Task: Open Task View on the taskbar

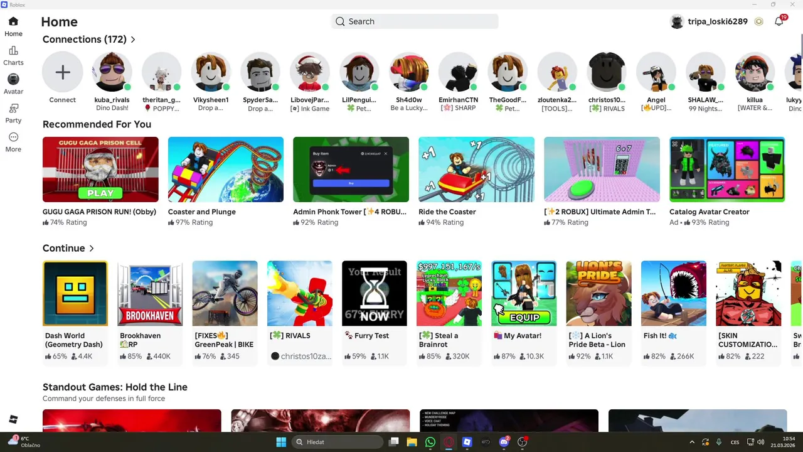Action: [393, 442]
